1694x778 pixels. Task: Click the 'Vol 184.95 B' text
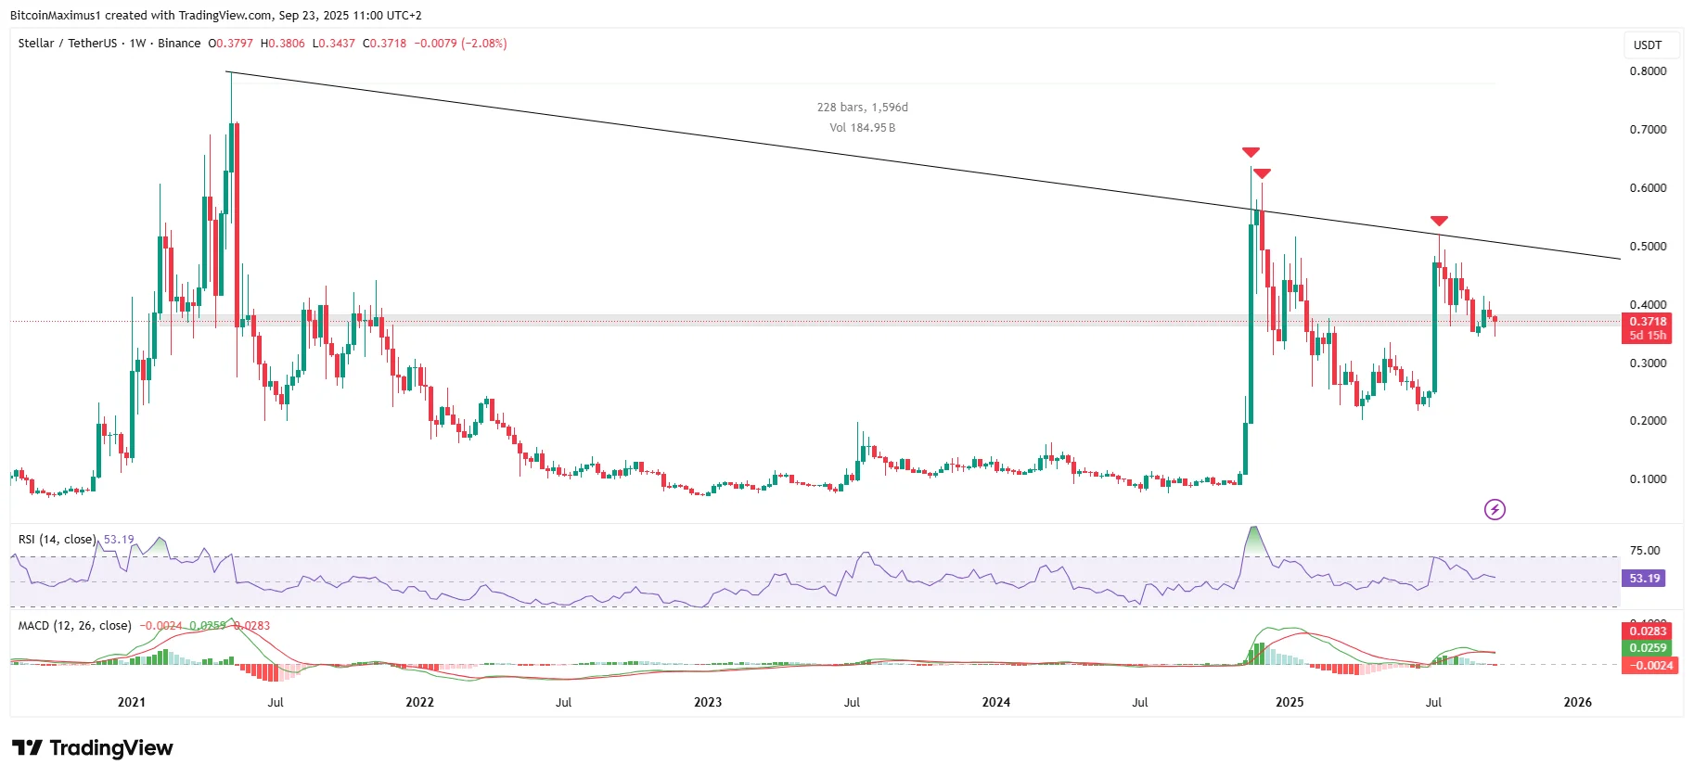863,128
